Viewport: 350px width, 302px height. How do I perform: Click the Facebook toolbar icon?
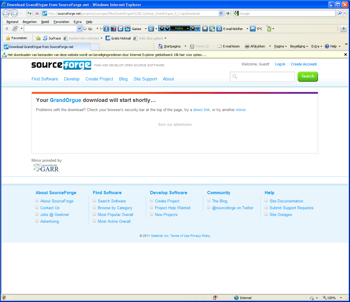106,29
